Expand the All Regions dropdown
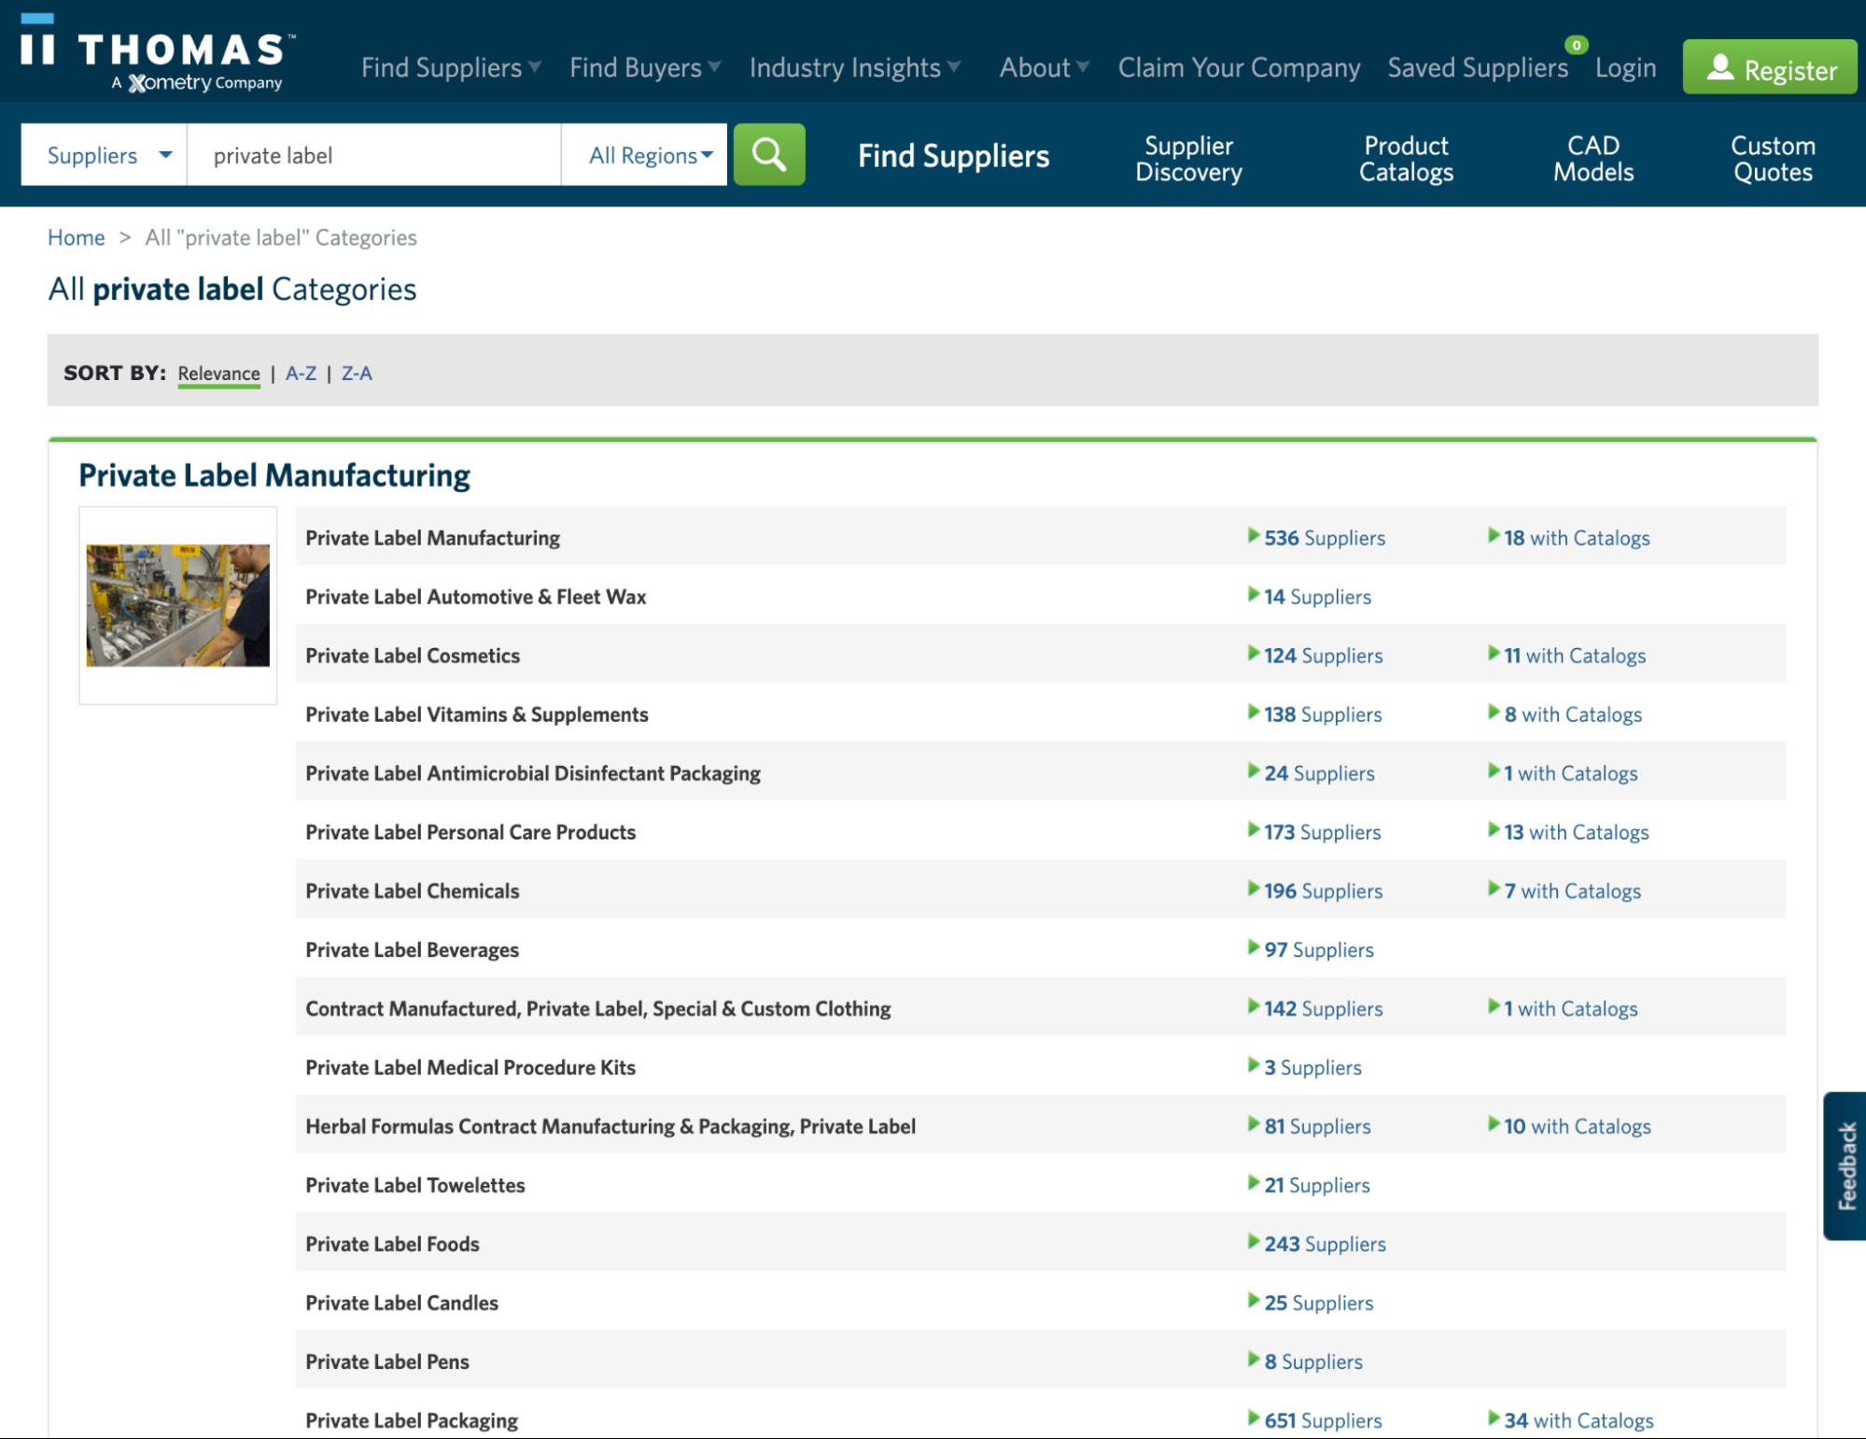The height and width of the screenshot is (1439, 1866). pyautogui.click(x=650, y=156)
